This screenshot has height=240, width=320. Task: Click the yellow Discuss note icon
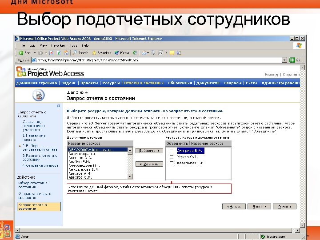click(x=172, y=53)
